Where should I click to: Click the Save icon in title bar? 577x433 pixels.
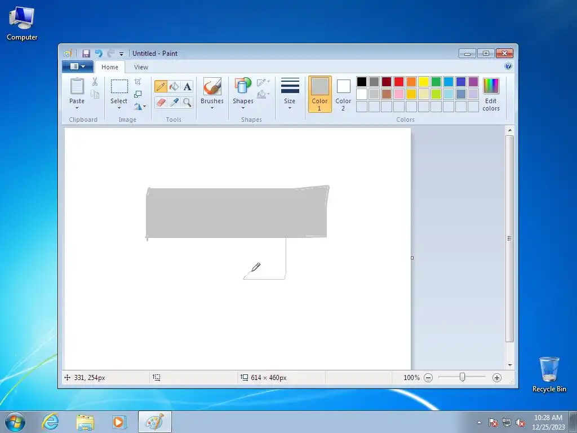pos(86,54)
